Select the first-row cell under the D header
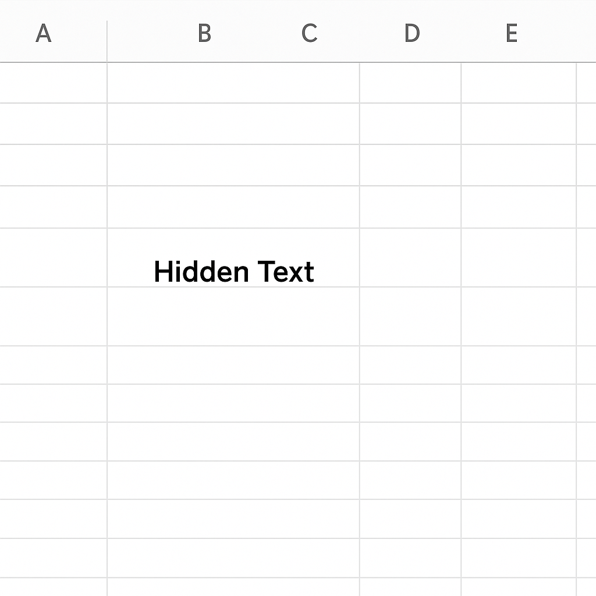This screenshot has width=596, height=596. [x=410, y=83]
